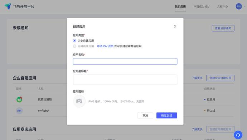This screenshot has width=247, height=140.
Task: Open the support headset chat button
Action: tap(238, 135)
